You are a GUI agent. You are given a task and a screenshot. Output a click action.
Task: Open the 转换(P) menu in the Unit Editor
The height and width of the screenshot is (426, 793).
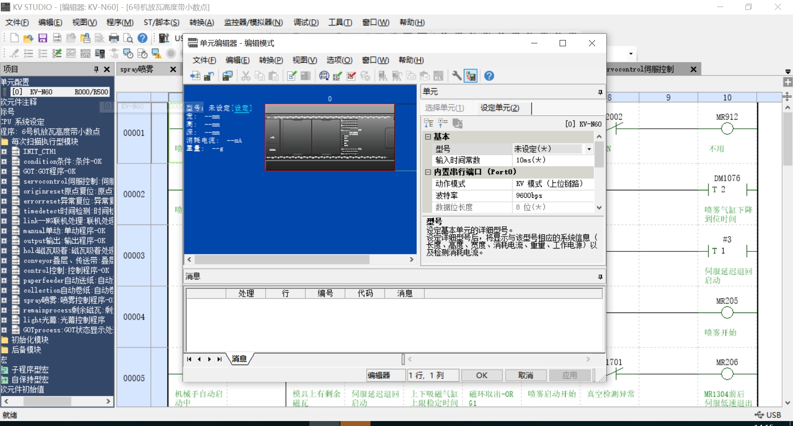click(x=271, y=60)
